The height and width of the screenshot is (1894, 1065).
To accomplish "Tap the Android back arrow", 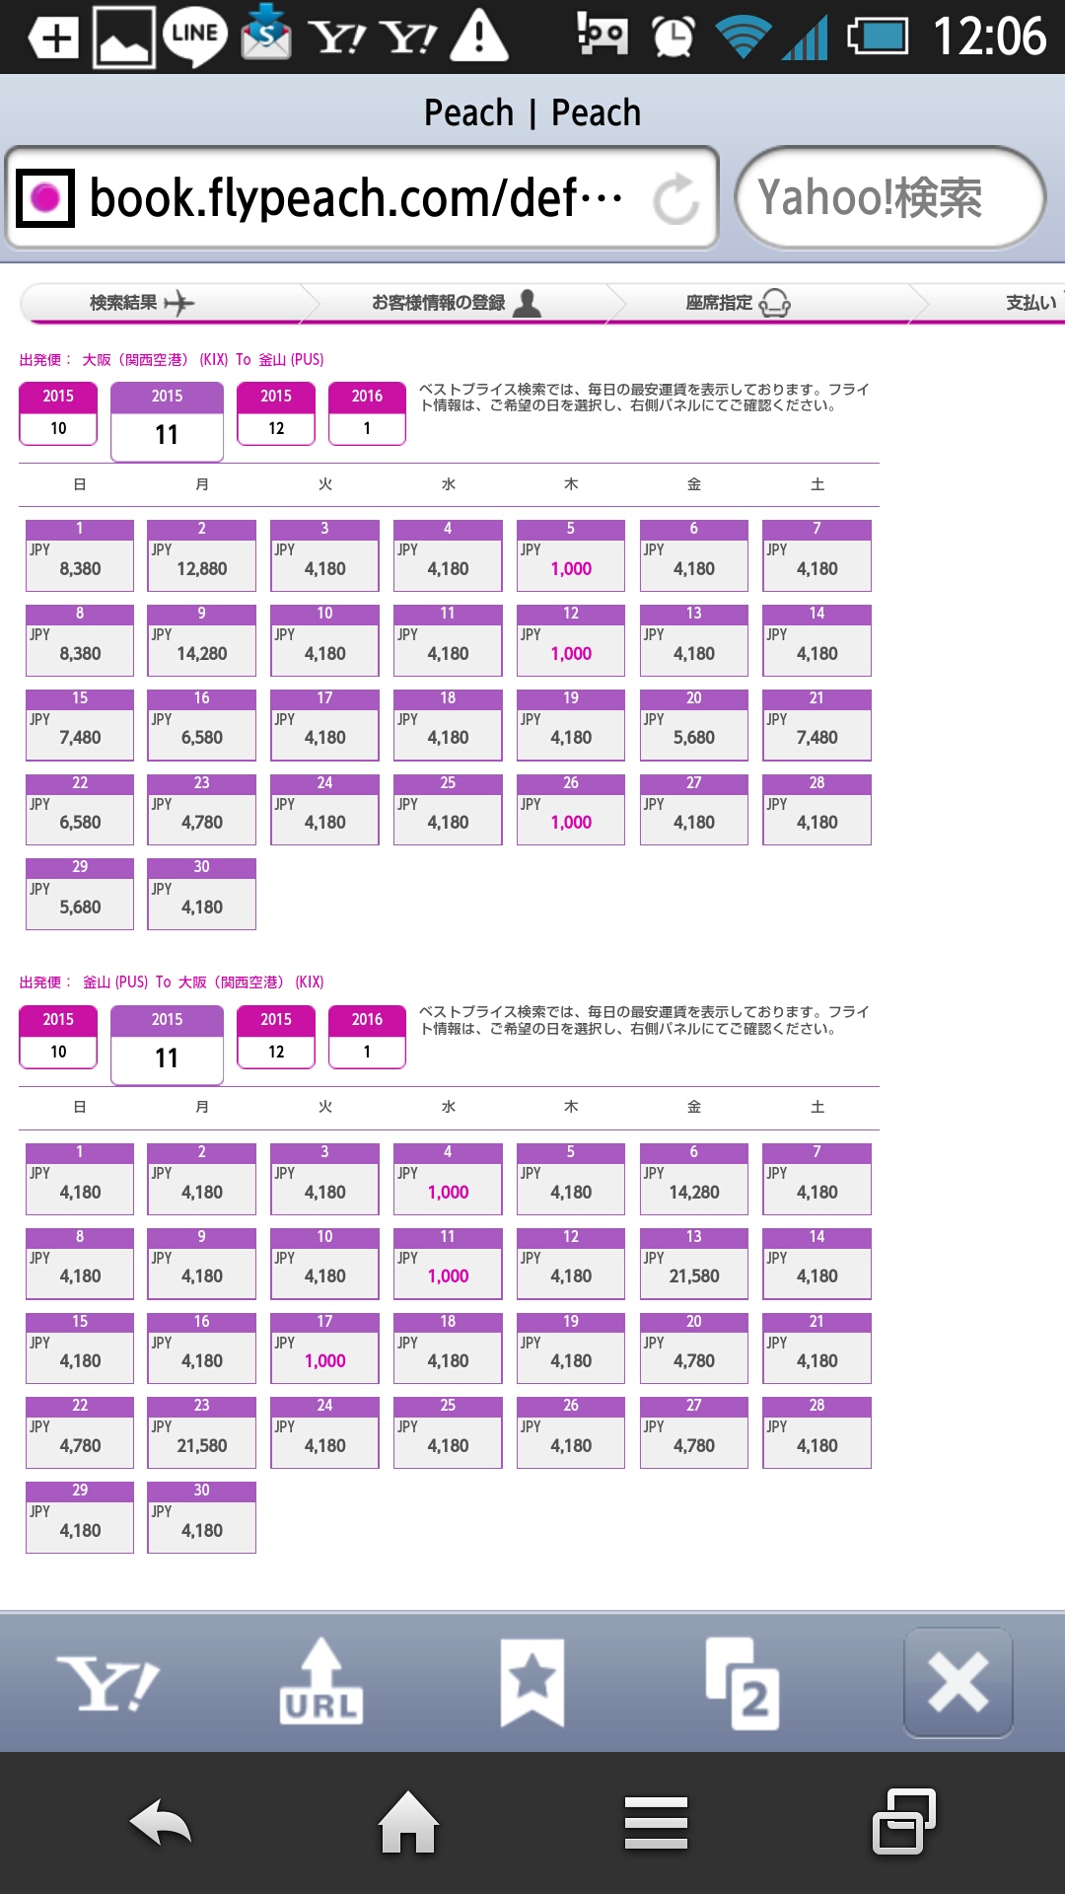I will [x=160, y=1822].
